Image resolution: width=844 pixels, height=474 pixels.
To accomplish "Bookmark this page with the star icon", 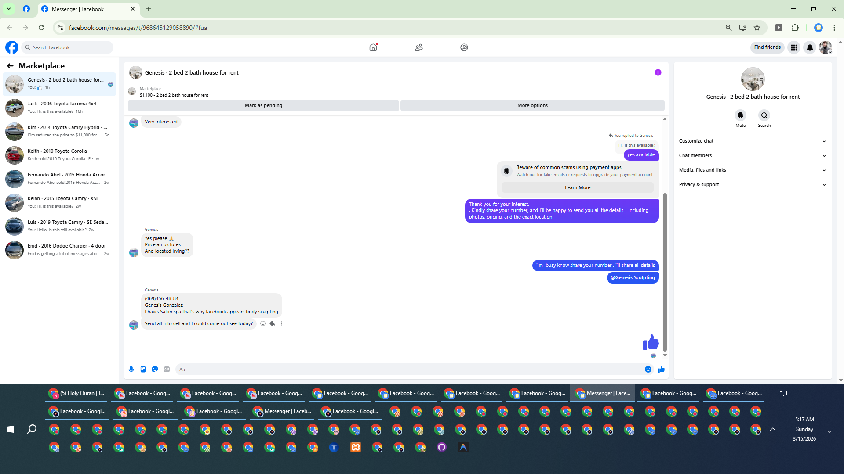I will coord(757,28).
